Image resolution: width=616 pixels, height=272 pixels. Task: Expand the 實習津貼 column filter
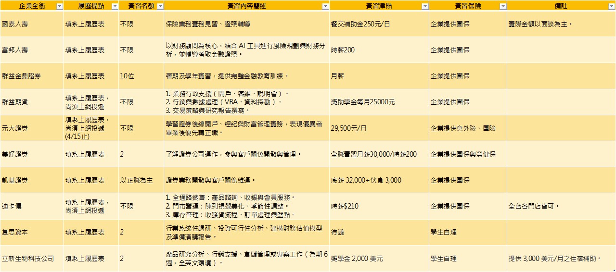[425, 6]
